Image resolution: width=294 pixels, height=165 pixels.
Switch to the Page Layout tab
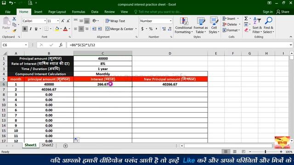(x=57, y=12)
